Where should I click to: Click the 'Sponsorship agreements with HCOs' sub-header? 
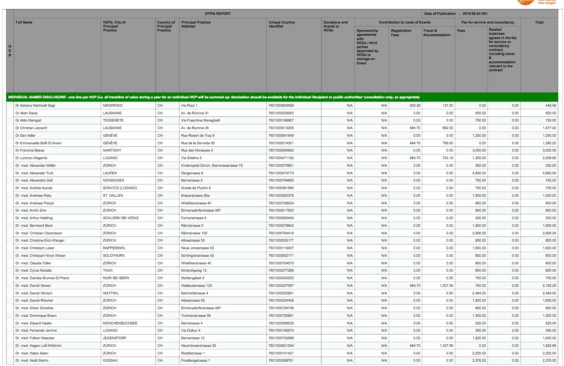(368, 47)
